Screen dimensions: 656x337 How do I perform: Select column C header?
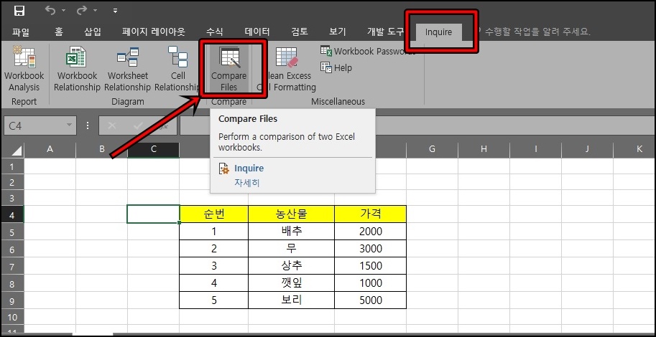tap(154, 149)
